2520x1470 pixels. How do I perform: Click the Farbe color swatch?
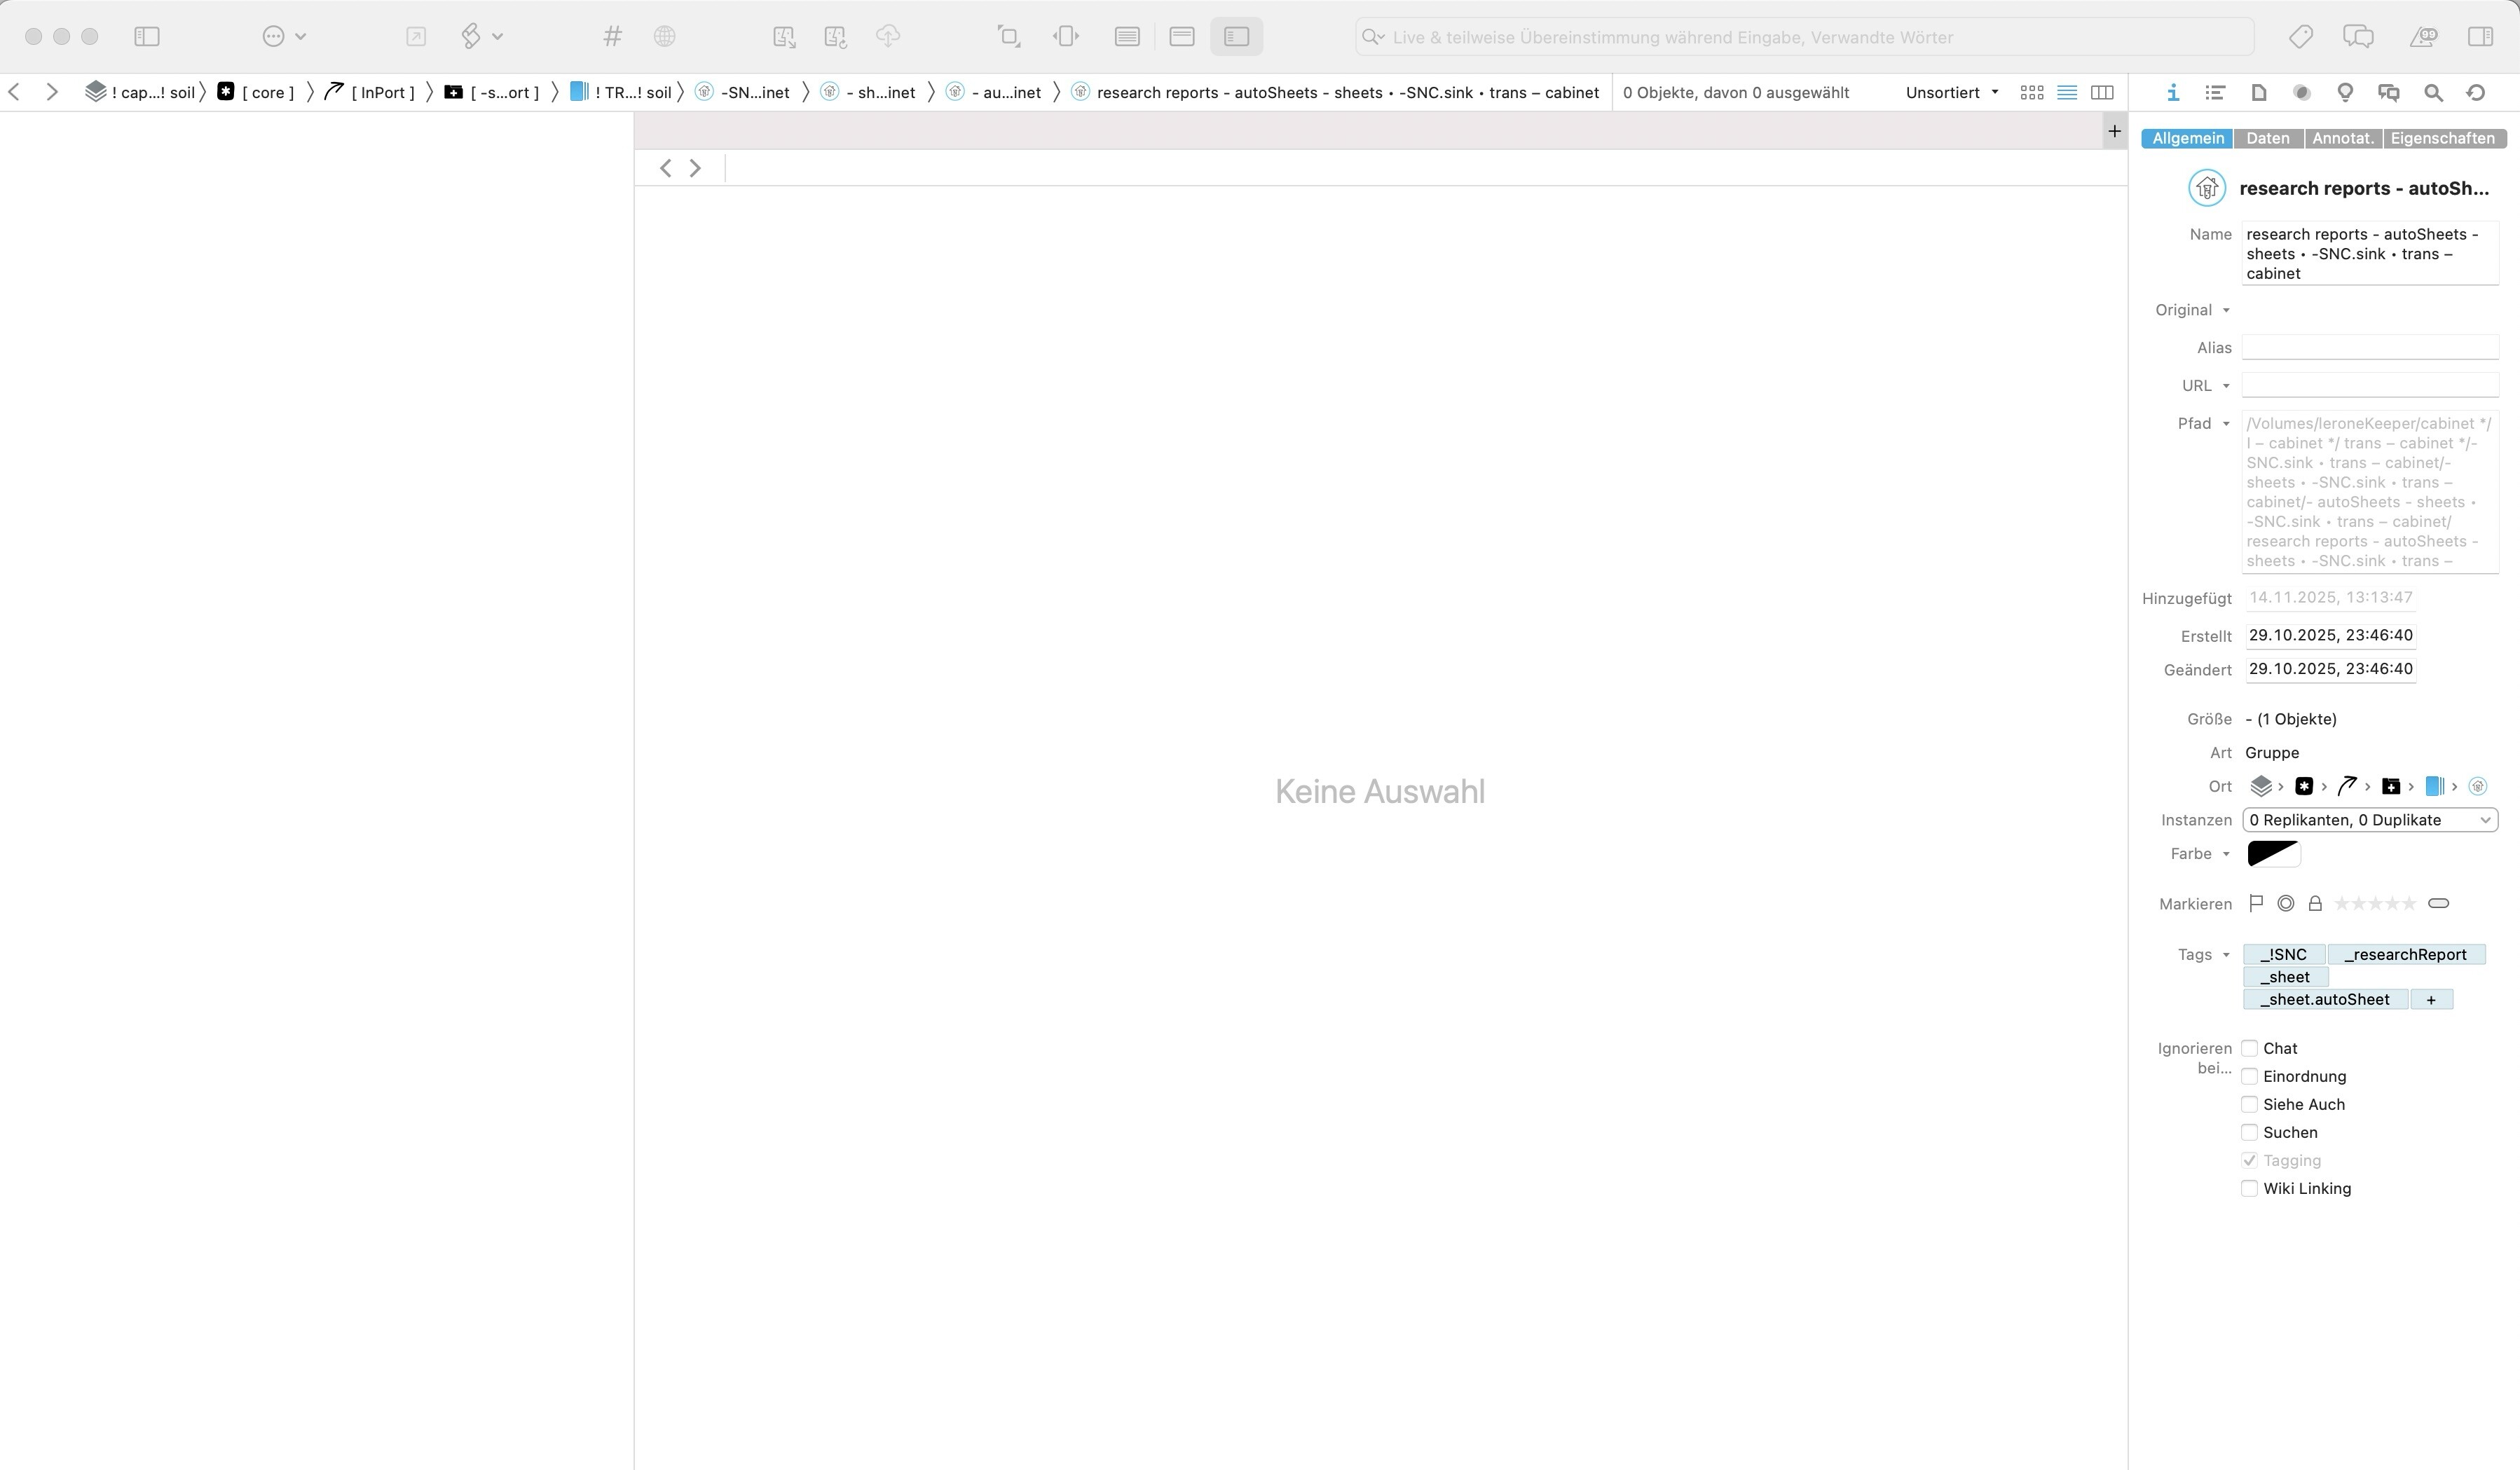coord(2273,853)
